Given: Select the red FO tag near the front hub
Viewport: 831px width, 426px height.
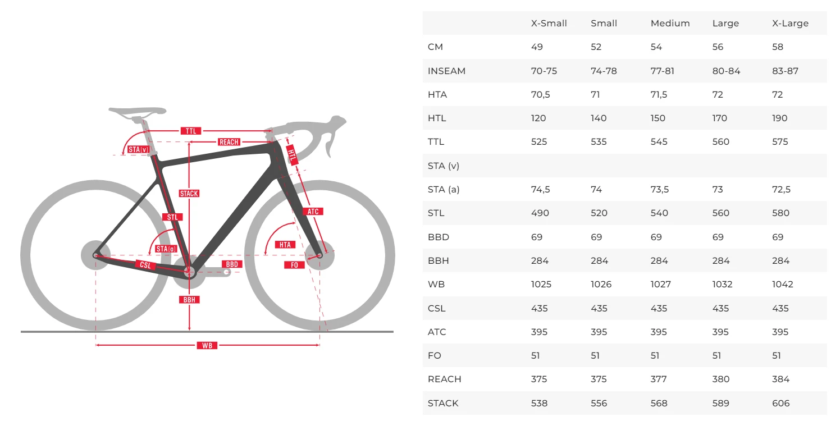Looking at the screenshot, I should (295, 265).
